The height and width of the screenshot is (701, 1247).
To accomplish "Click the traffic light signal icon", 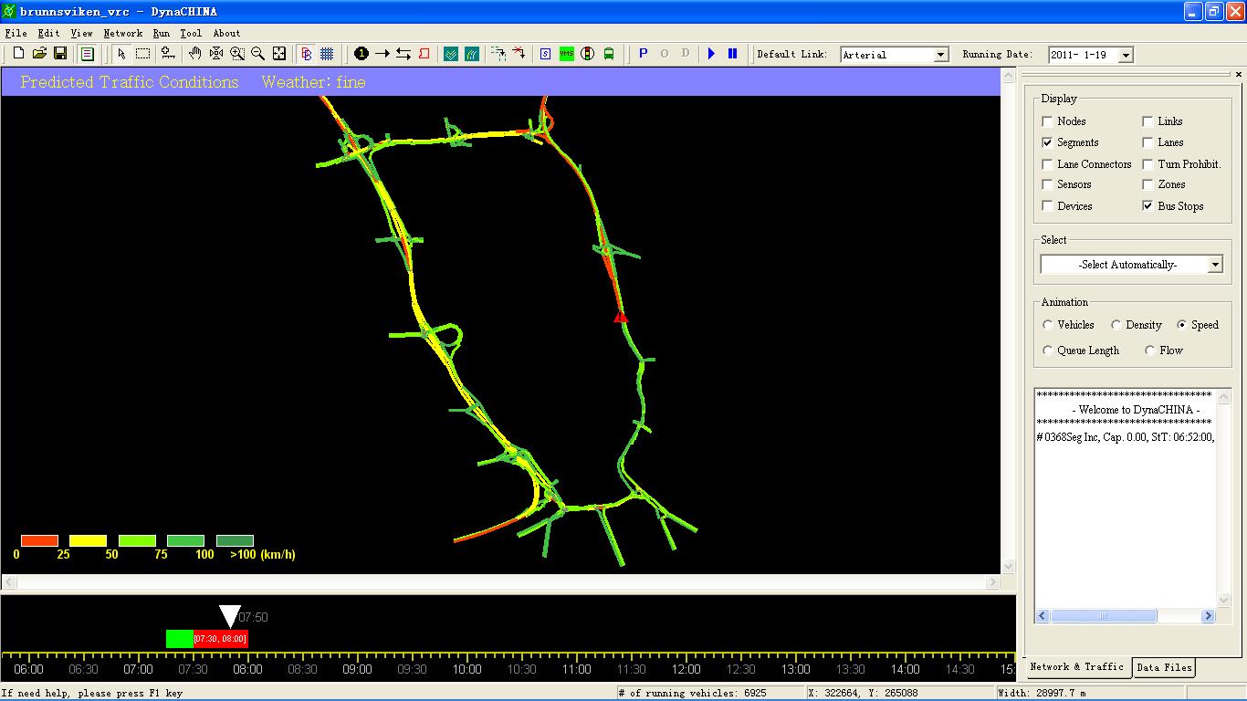I will click(588, 54).
